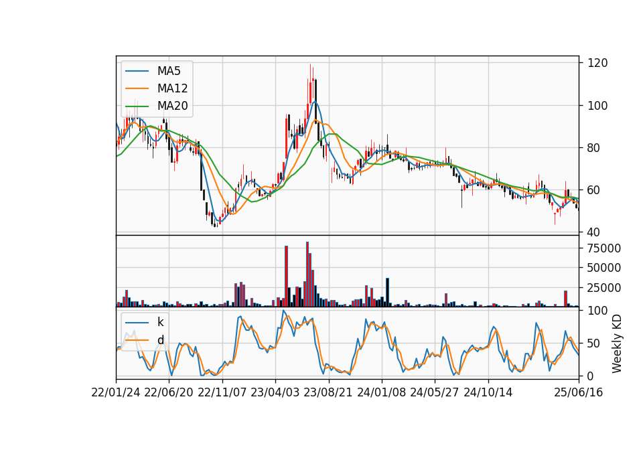
Task: Click the MA5 legend label
Action: point(169,71)
